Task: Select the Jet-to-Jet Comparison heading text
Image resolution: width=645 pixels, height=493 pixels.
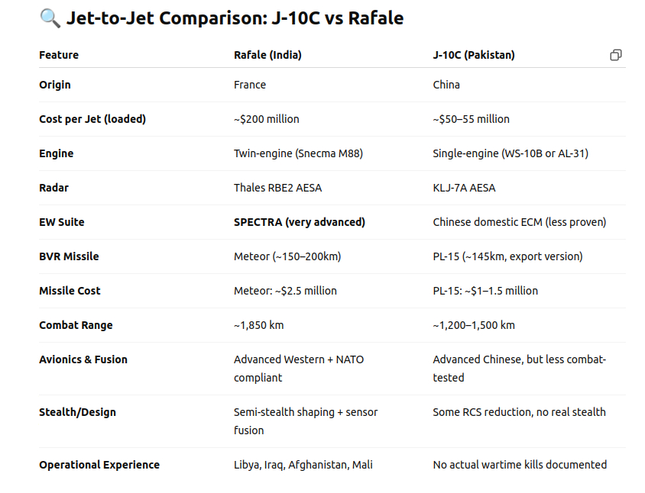Action: (x=235, y=18)
